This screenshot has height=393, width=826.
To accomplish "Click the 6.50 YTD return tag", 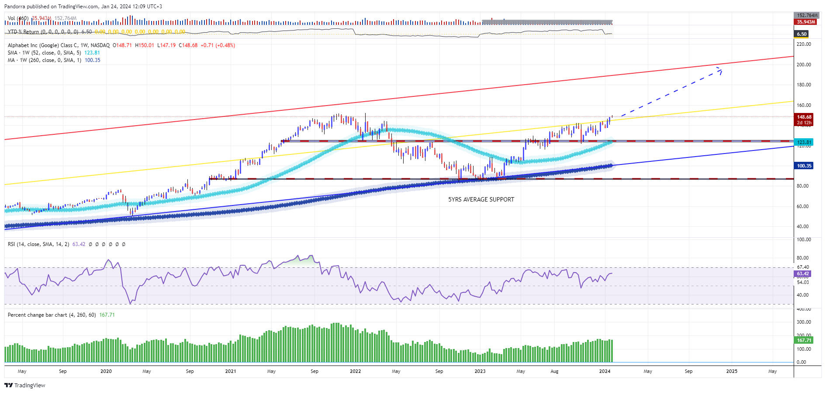I will tap(802, 34).
